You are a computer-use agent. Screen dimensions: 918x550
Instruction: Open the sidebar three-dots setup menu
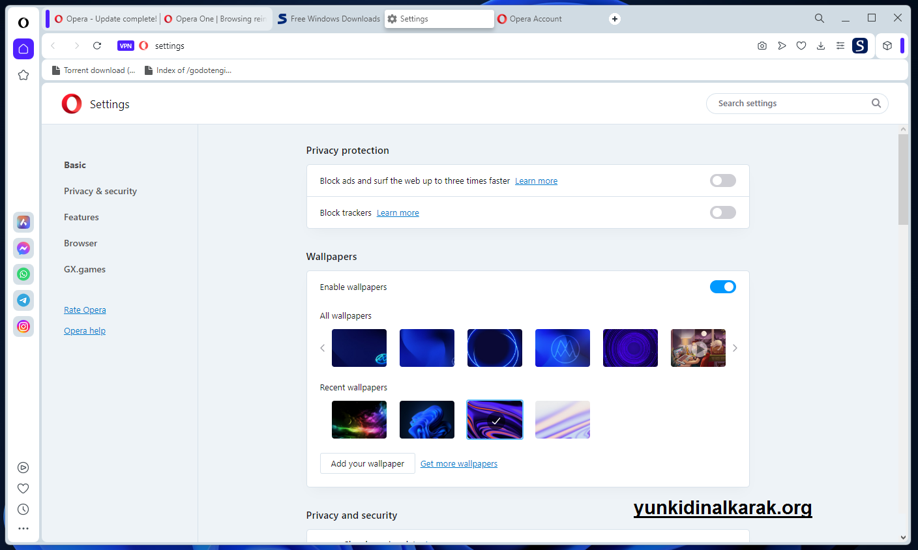point(23,528)
